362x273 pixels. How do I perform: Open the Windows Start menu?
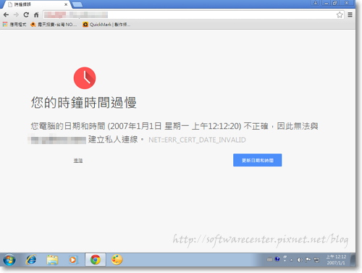coord(9,260)
